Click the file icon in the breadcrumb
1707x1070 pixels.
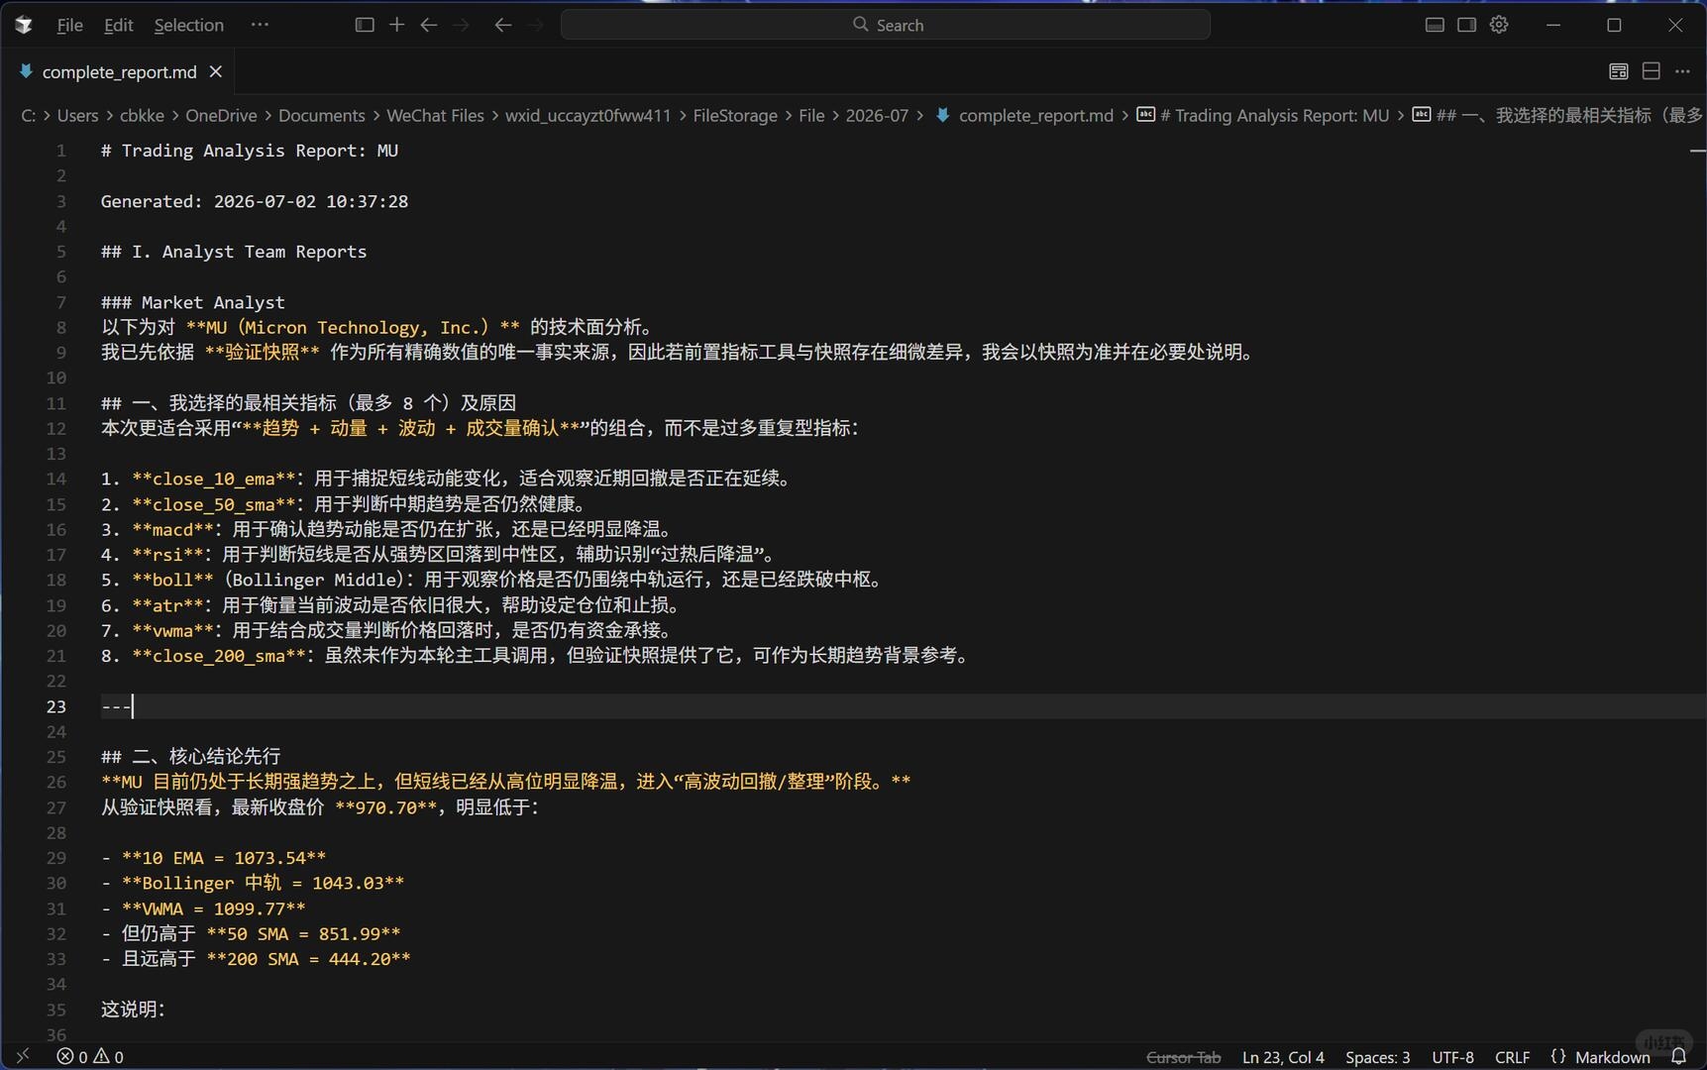[x=942, y=115]
